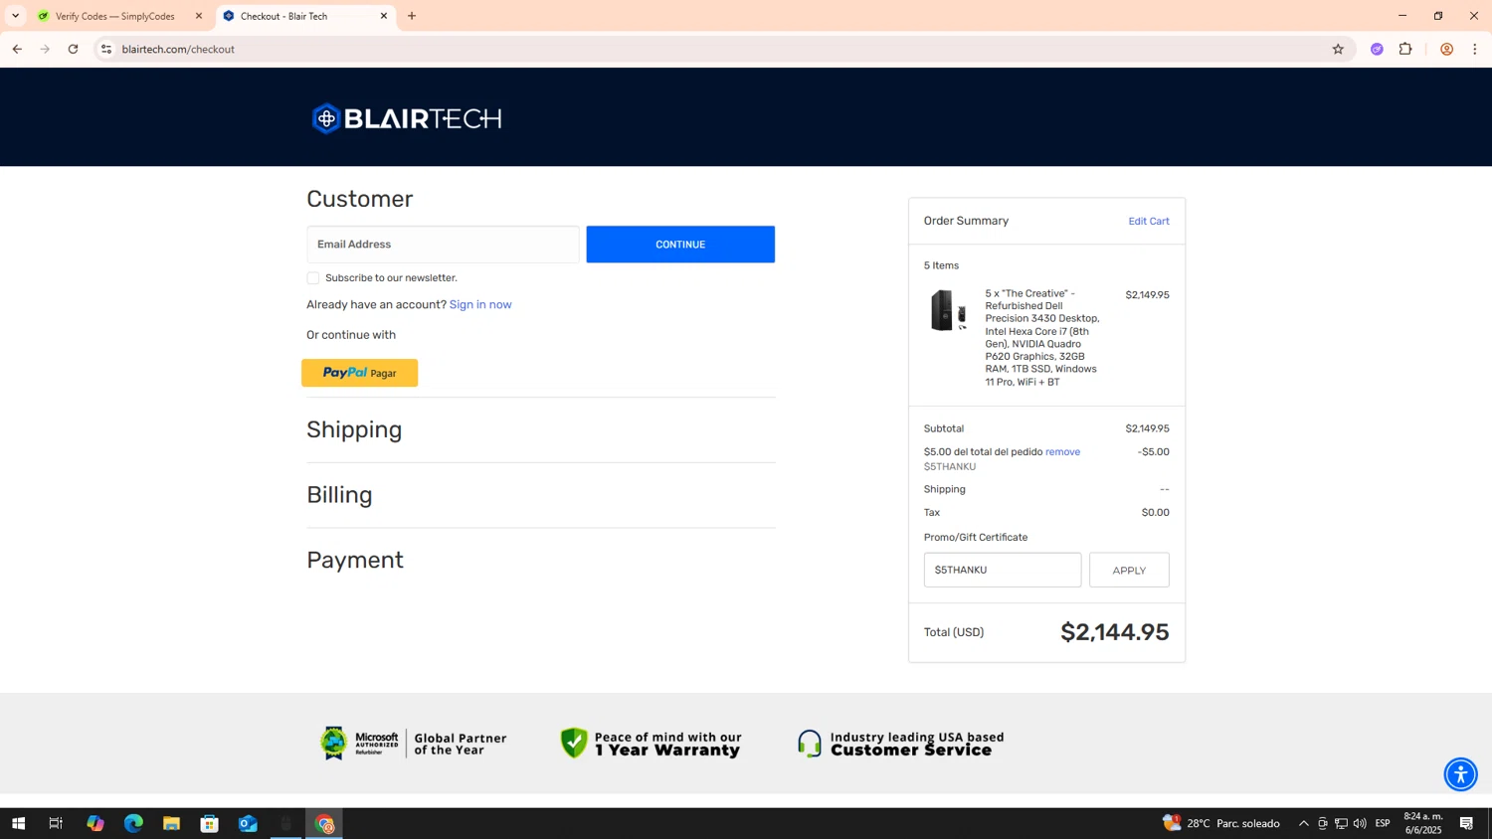Open a new browser tab
Viewport: 1492px width, 839px height.
click(x=412, y=16)
